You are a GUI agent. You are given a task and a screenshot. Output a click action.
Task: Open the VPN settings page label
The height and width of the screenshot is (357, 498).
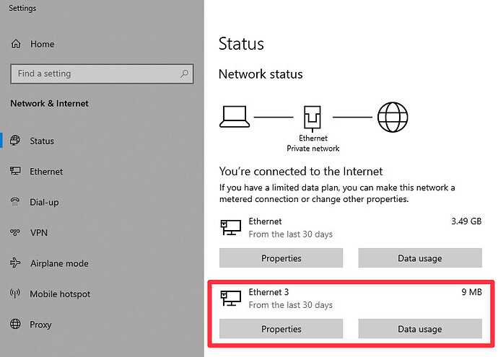coord(39,233)
